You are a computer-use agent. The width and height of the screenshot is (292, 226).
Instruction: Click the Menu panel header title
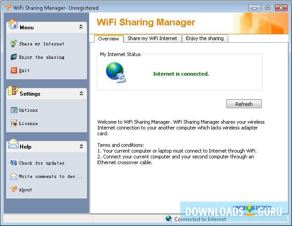click(27, 28)
